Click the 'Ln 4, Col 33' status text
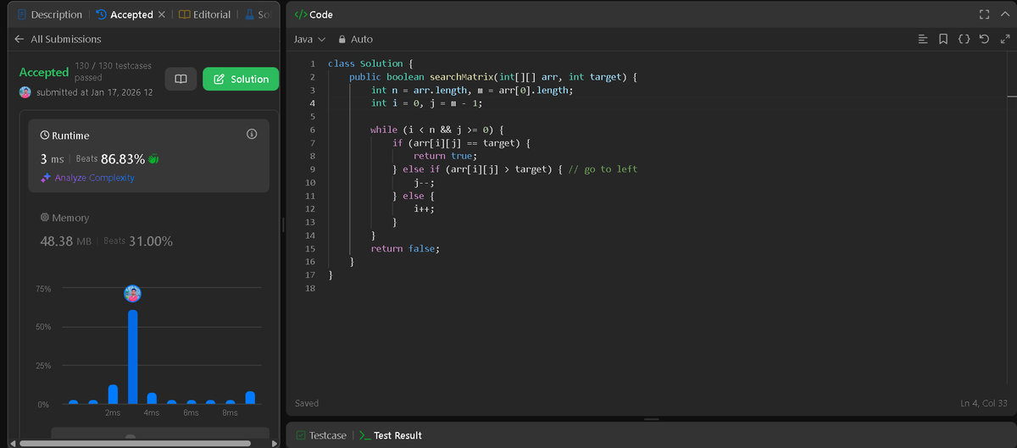Viewport: 1017px width, 448px height. pos(984,403)
